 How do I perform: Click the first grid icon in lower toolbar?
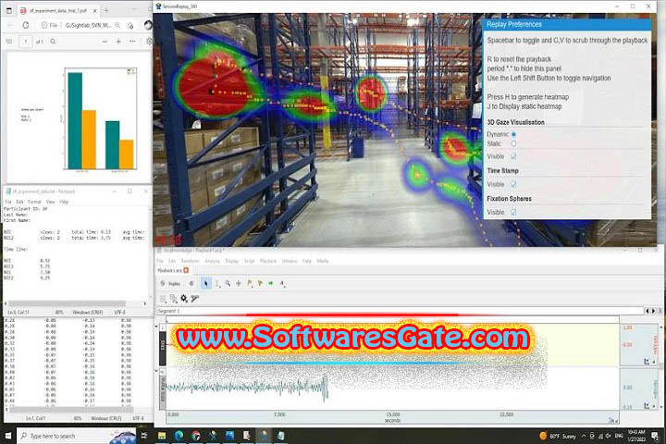point(163,299)
